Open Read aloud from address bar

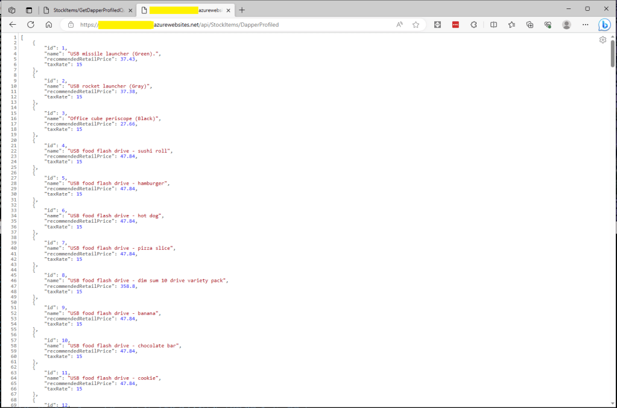point(399,25)
